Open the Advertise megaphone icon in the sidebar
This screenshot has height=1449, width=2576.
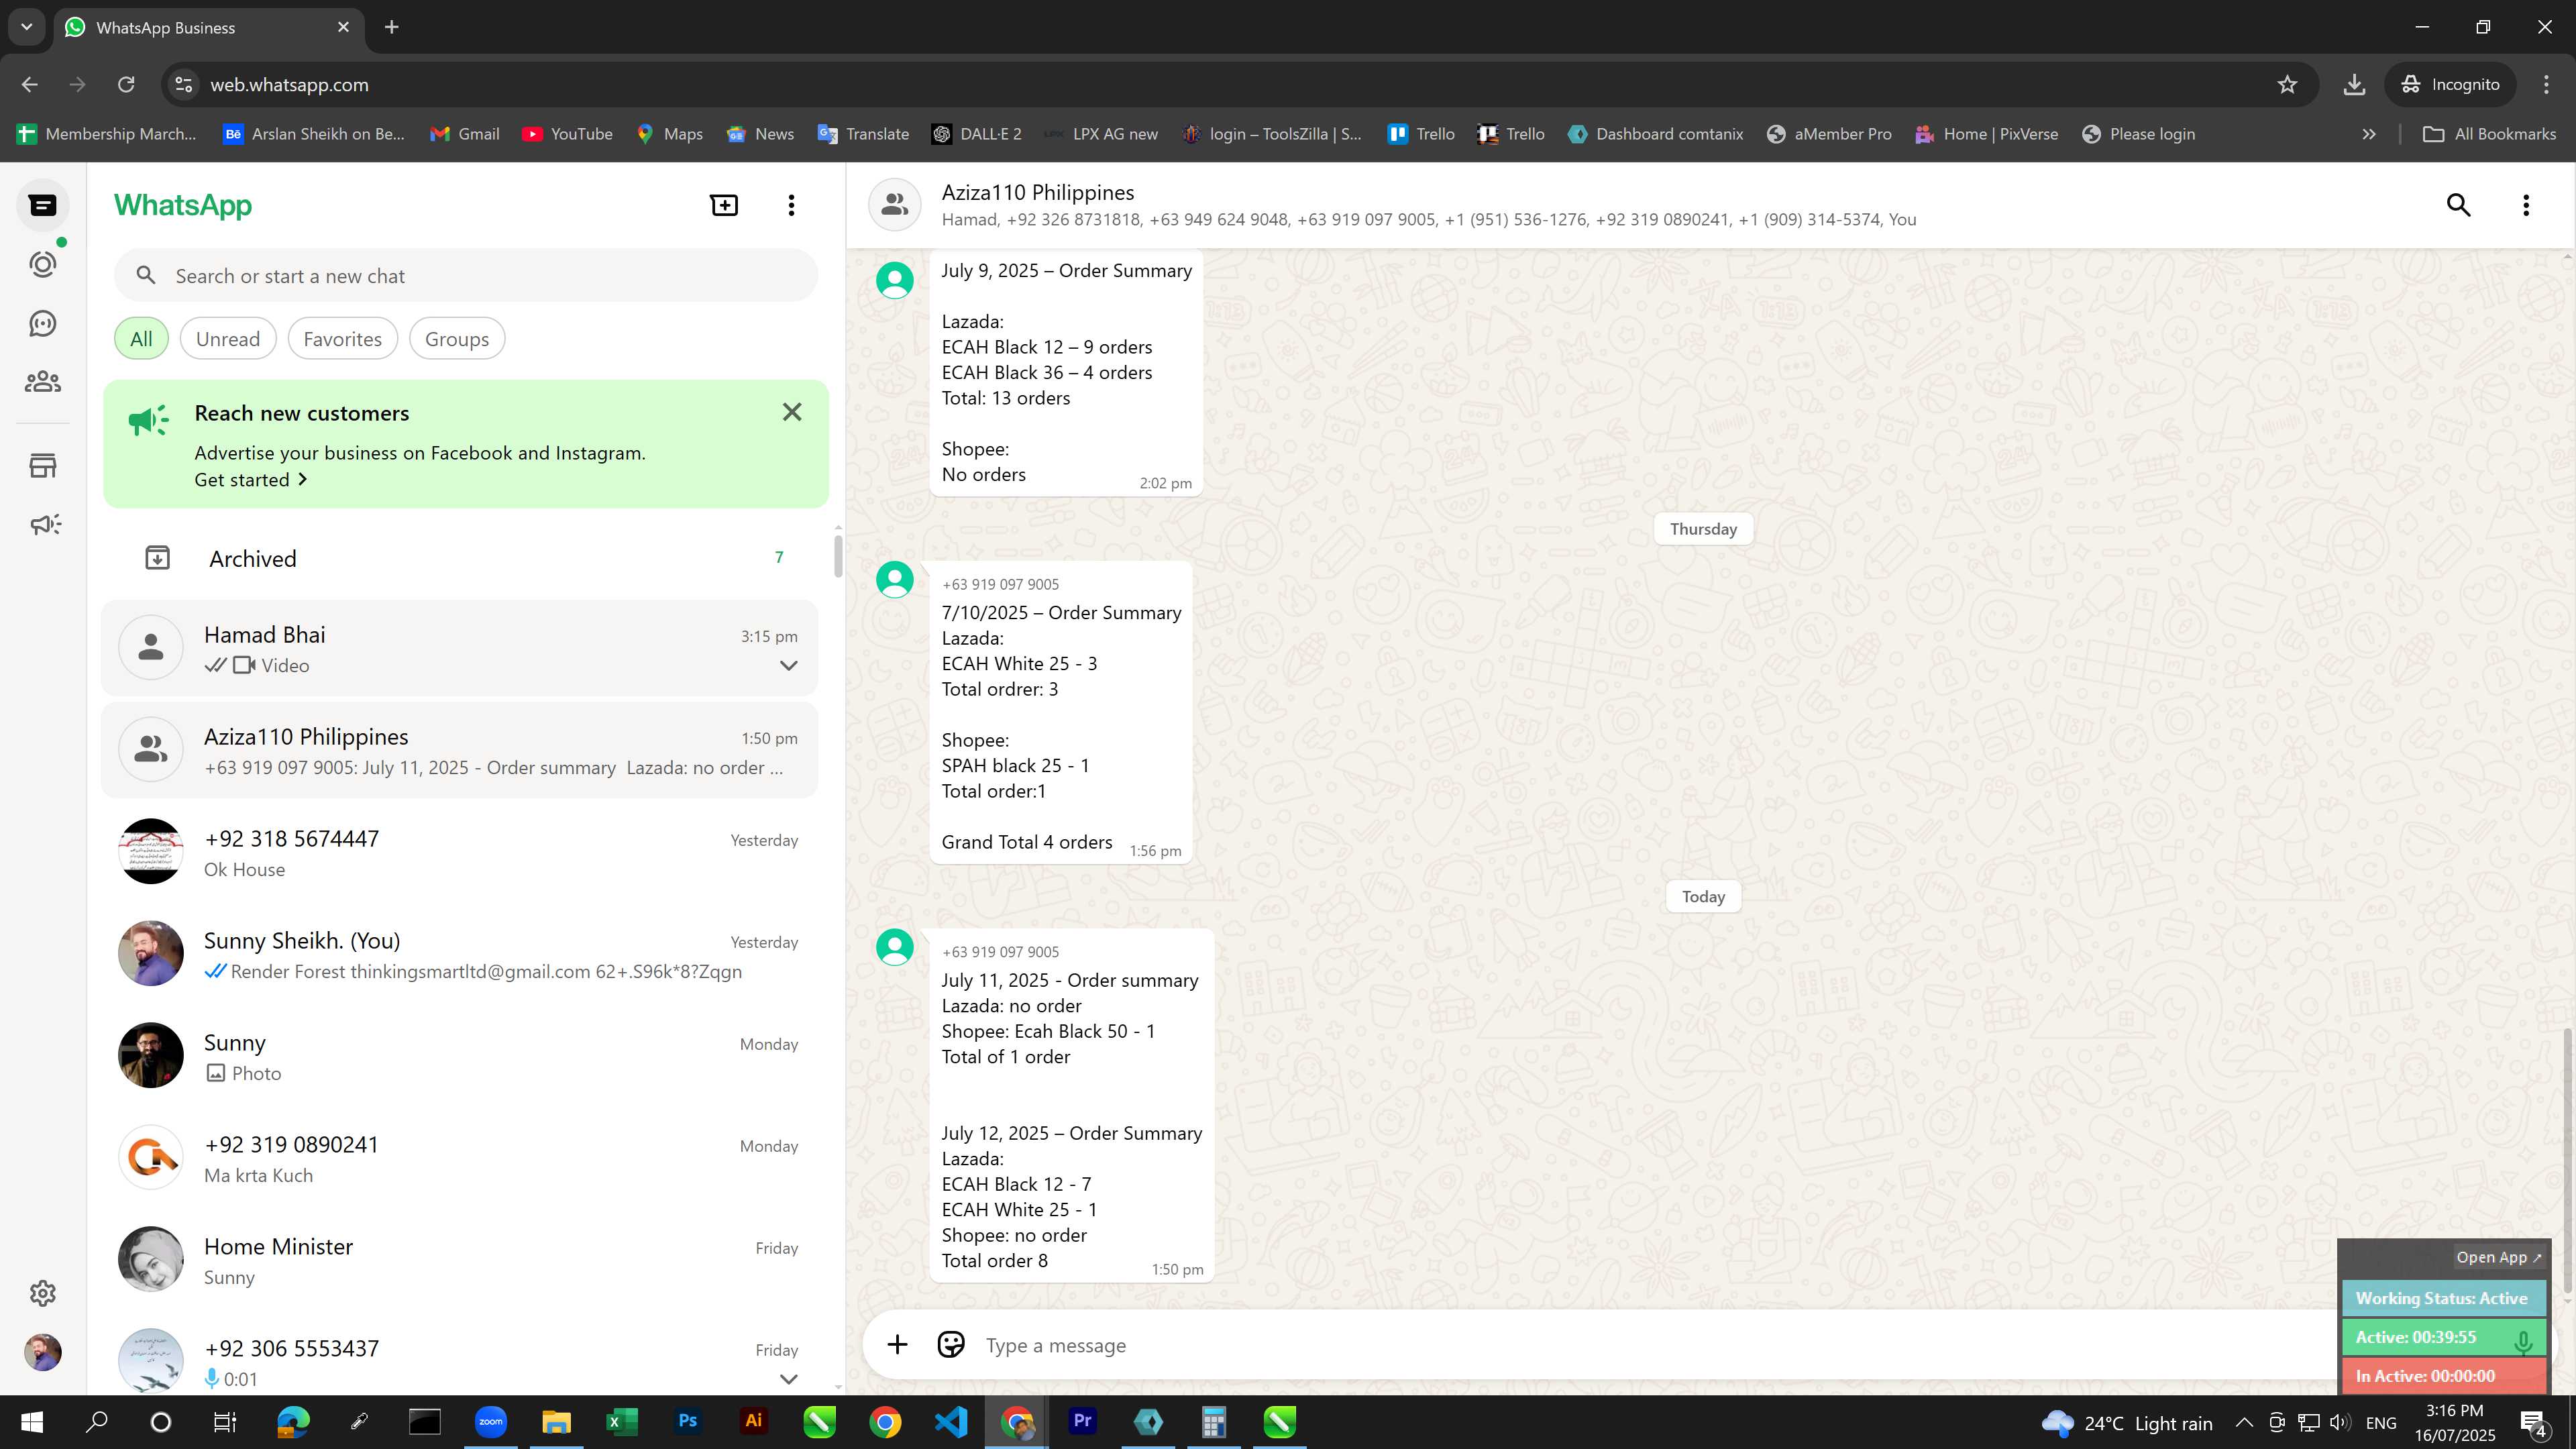point(45,524)
